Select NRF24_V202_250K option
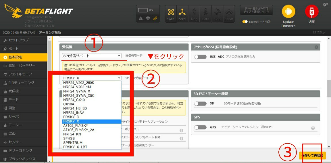 point(92,83)
